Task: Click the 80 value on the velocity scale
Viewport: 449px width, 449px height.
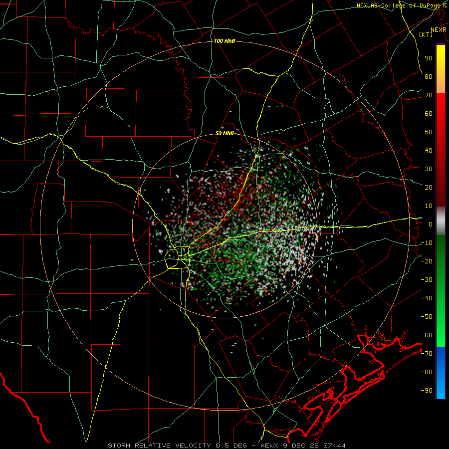Action: pyautogui.click(x=429, y=76)
